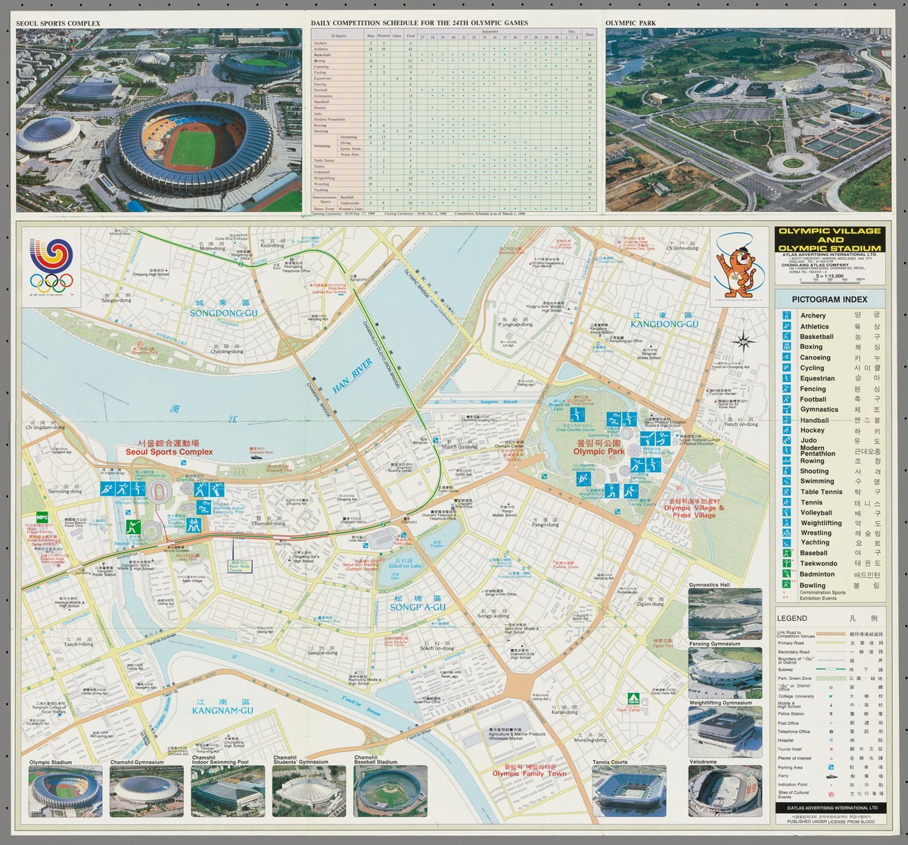The image size is (908, 845).
Task: Click the yellow 'Olympic Village and Olympic Stadium' title
Action: 829,239
